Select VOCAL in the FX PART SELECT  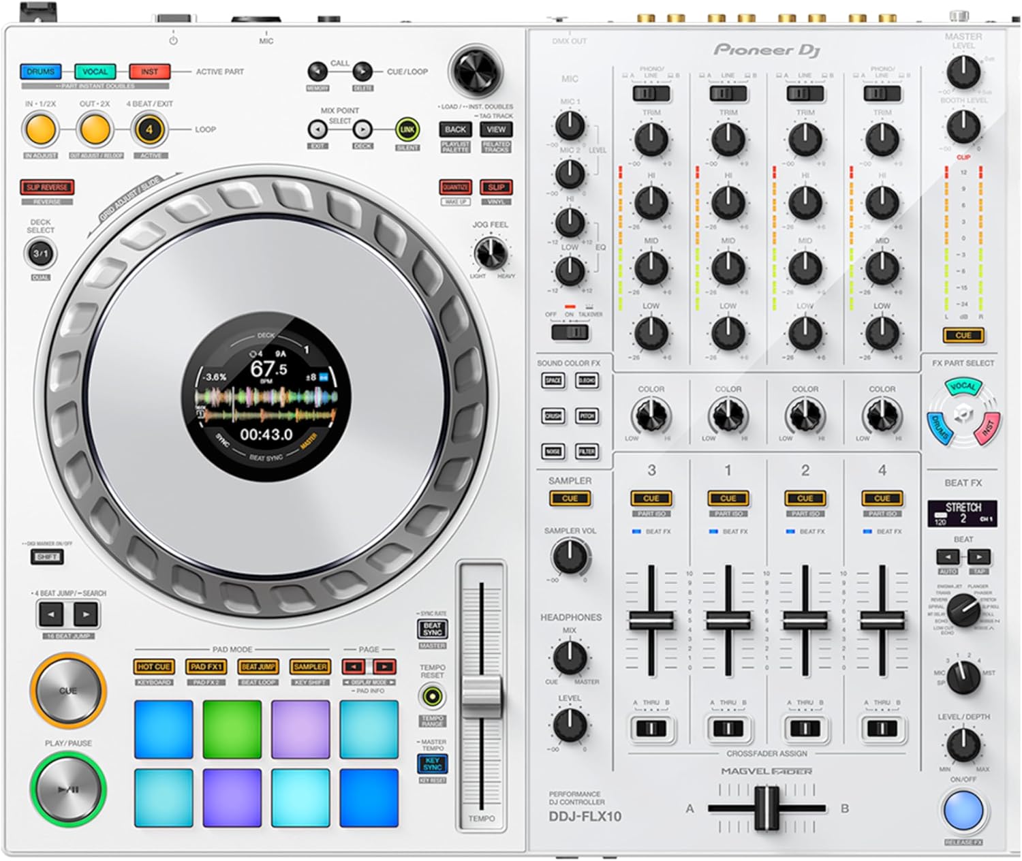click(963, 387)
